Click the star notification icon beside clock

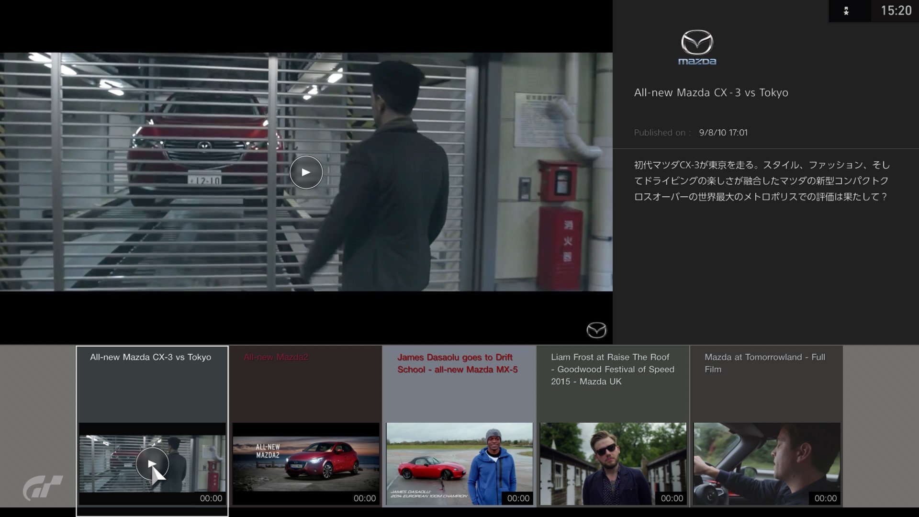[x=846, y=11]
